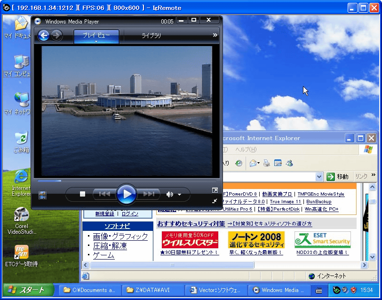The width and height of the screenshot is (382, 300).
Task: Select the ごみ箱 recycle bin icon
Action: (x=22, y=142)
